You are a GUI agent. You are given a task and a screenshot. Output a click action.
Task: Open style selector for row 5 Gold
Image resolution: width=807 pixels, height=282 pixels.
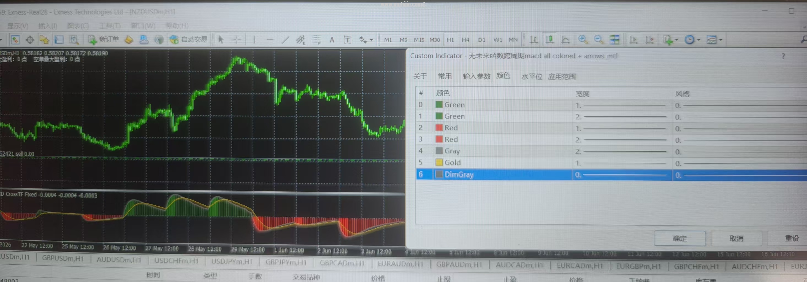point(740,164)
